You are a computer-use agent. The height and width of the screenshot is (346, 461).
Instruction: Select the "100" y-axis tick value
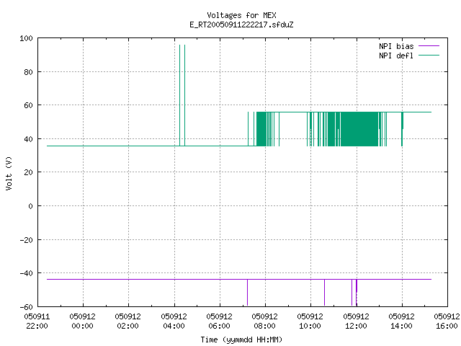pyautogui.click(x=26, y=38)
